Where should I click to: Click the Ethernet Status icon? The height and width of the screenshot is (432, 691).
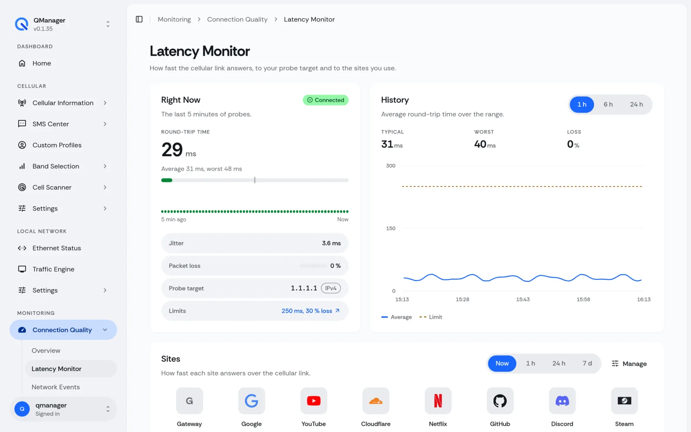pyautogui.click(x=22, y=248)
